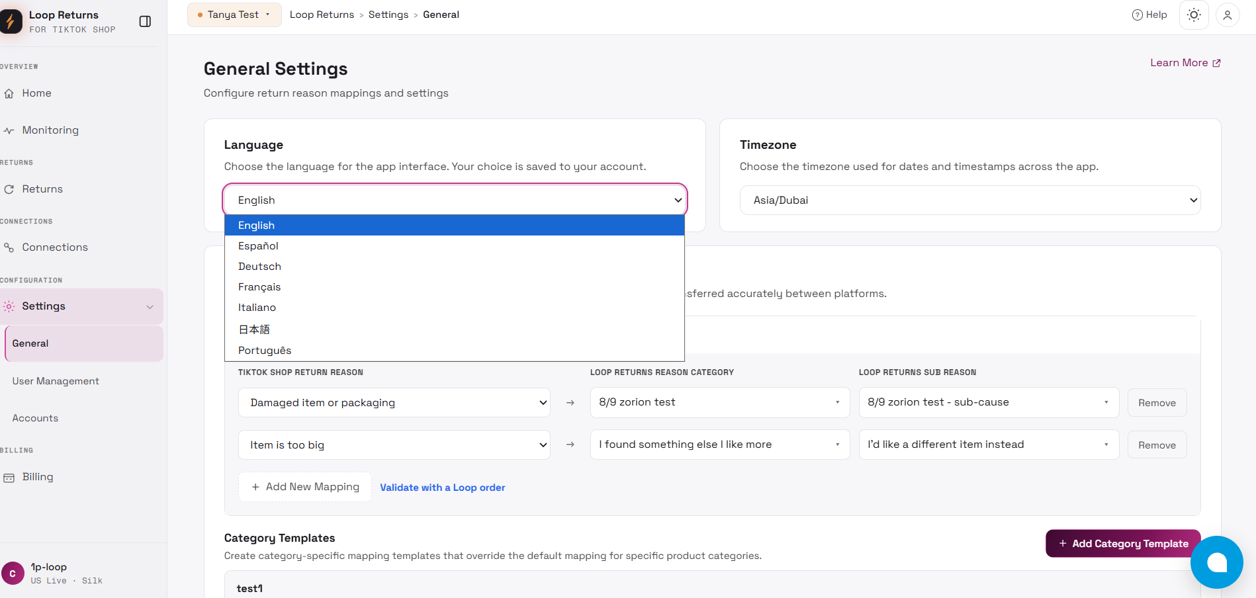
Task: Open Connections in sidebar
Action: 79,247
